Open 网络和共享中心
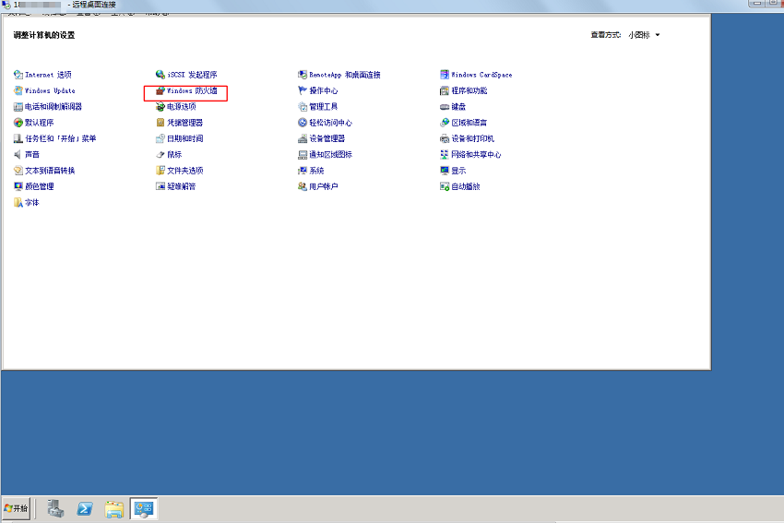Viewport: 784px width, 523px height. tap(476, 155)
